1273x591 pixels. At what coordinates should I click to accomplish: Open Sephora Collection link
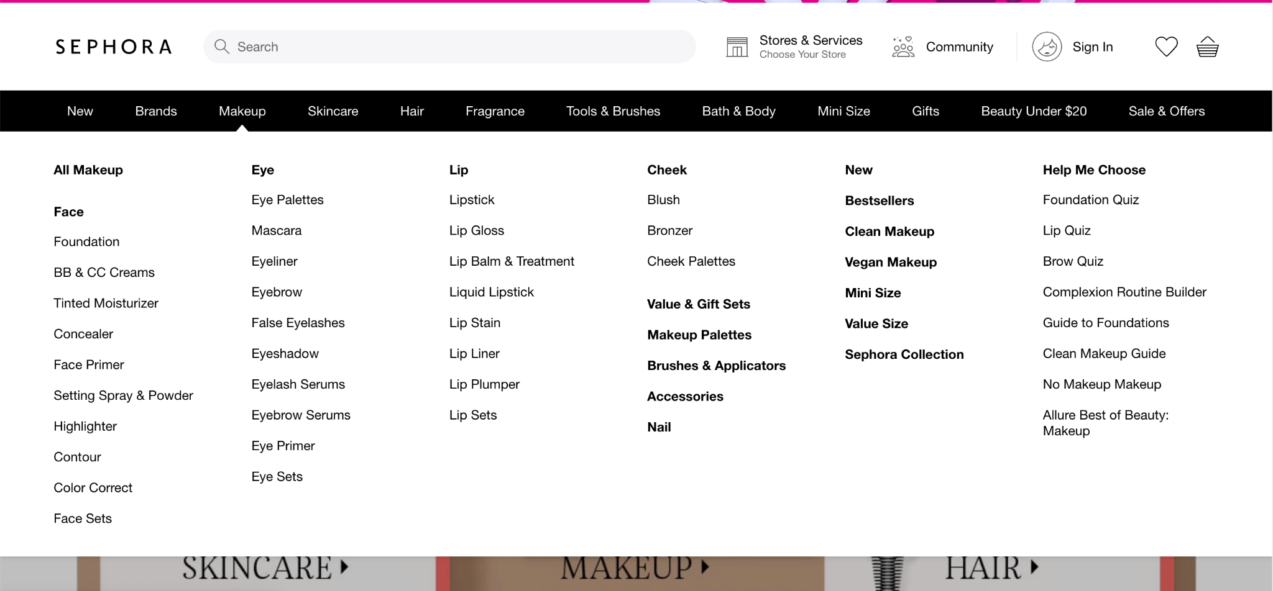coord(904,354)
